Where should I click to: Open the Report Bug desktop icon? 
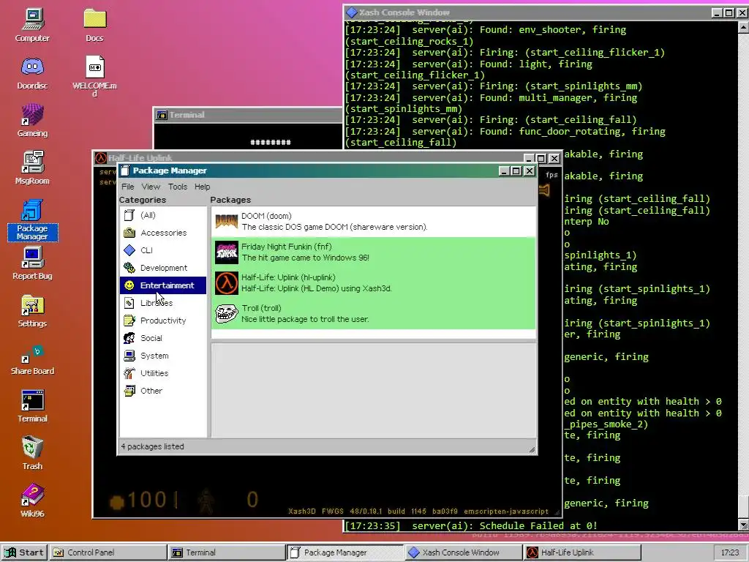click(32, 263)
